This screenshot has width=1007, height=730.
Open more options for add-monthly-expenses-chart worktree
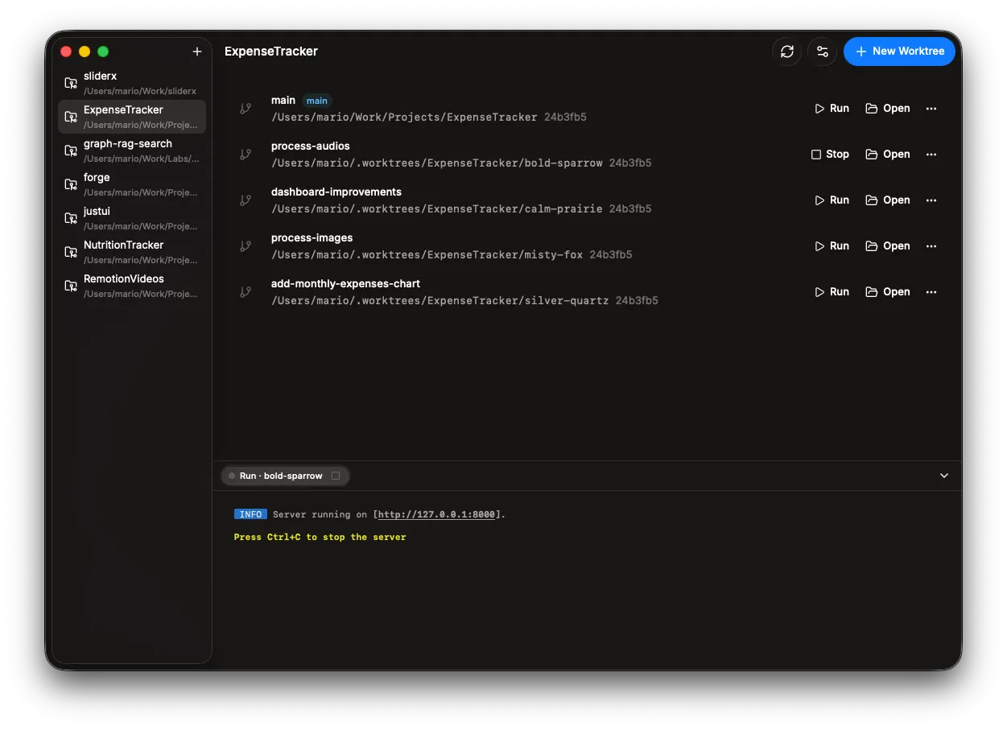pos(931,292)
